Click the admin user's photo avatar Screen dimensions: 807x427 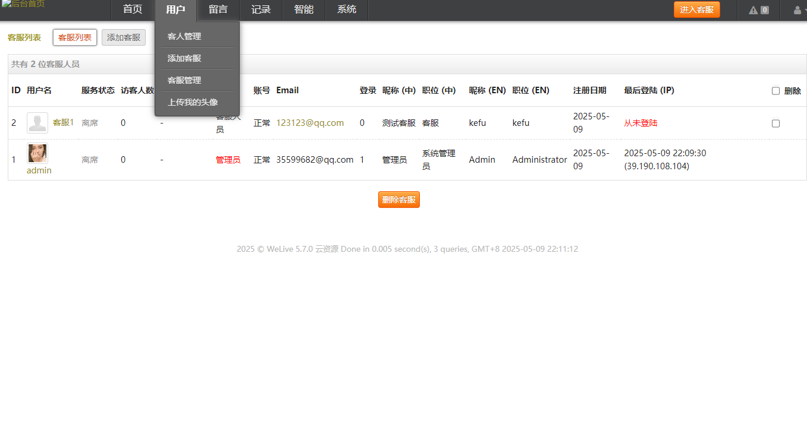[x=38, y=153]
